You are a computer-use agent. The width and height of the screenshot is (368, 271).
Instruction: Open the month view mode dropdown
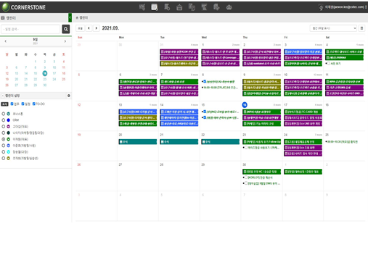pos(333,28)
